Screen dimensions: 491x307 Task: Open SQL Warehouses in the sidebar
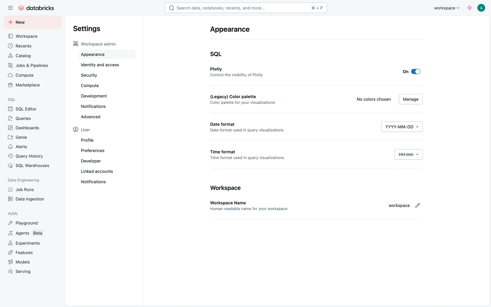pos(32,166)
